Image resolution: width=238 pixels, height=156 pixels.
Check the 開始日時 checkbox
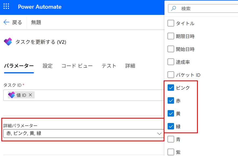(x=171, y=49)
